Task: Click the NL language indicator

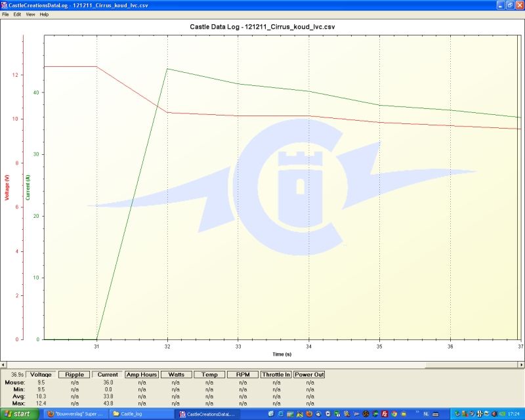Action: [x=426, y=414]
